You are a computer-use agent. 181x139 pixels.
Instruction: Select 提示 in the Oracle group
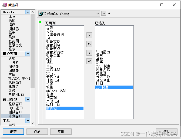click(12, 49)
